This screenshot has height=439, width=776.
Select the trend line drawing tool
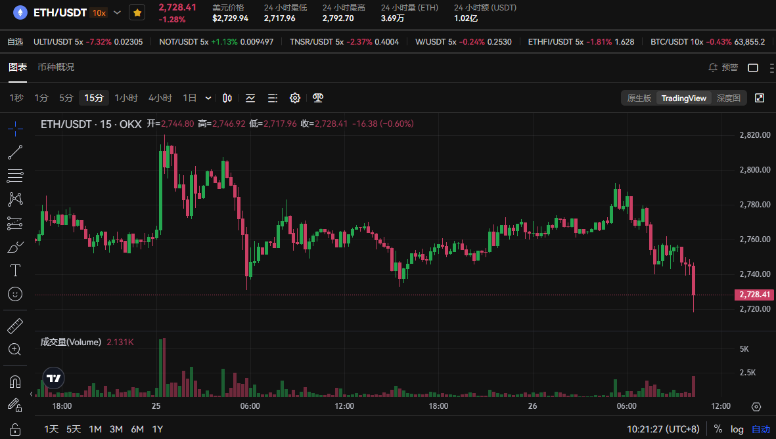(x=15, y=152)
